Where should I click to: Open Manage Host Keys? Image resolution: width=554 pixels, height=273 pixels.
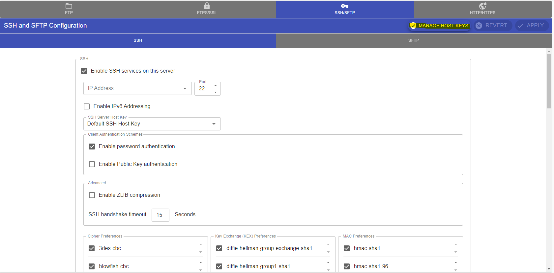click(439, 26)
